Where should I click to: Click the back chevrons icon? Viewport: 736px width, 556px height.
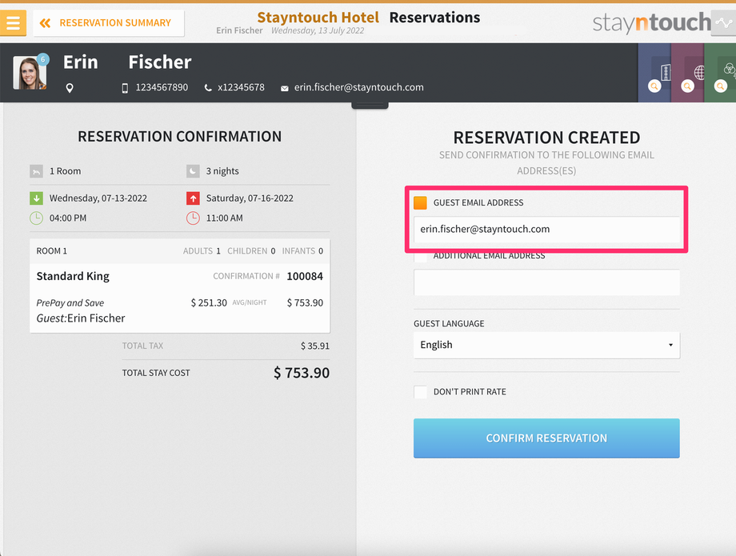tap(45, 23)
